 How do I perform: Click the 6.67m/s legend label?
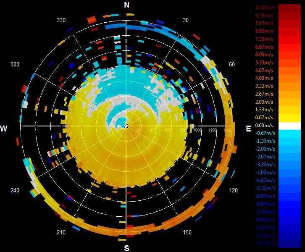(x=264, y=47)
